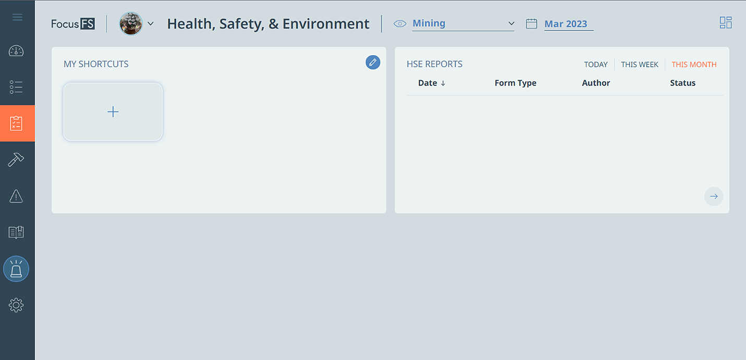The image size is (746, 360).
Task: Open the Mar 2023 date picker
Action: click(x=569, y=24)
